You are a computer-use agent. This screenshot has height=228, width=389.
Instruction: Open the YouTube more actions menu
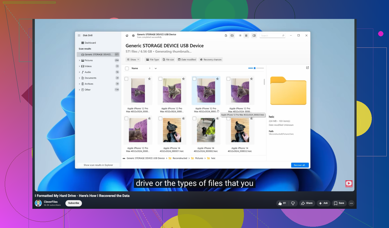351,203
